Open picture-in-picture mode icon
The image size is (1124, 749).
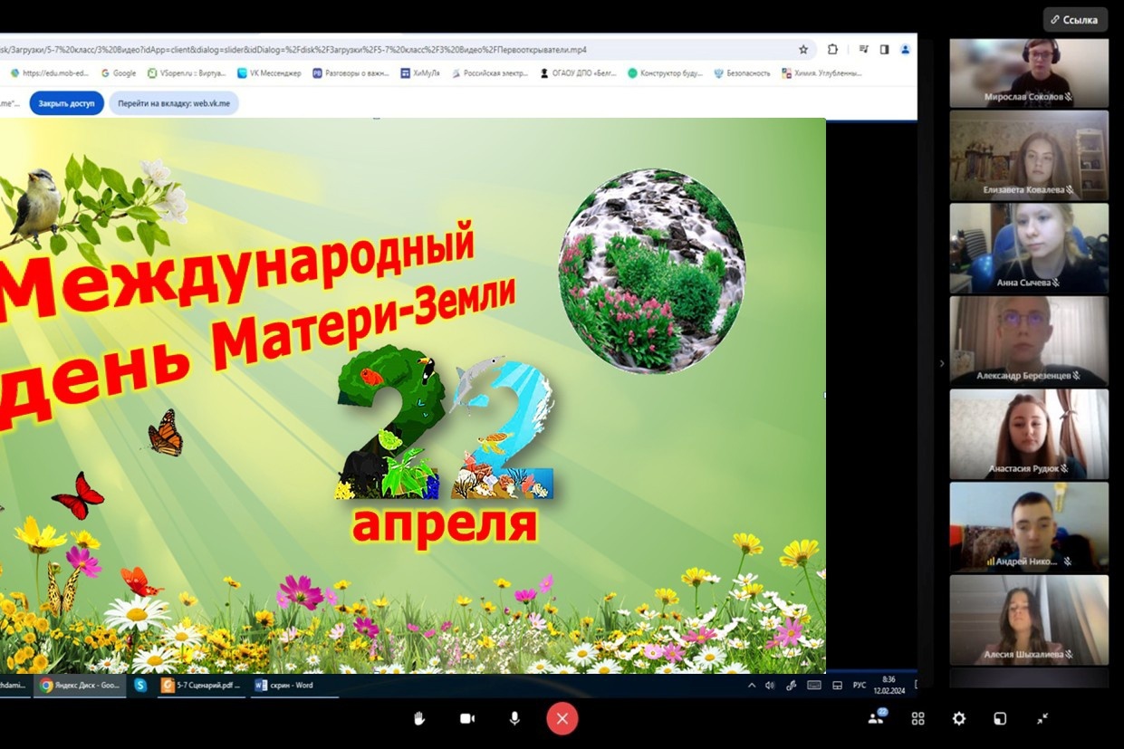tap(1000, 718)
